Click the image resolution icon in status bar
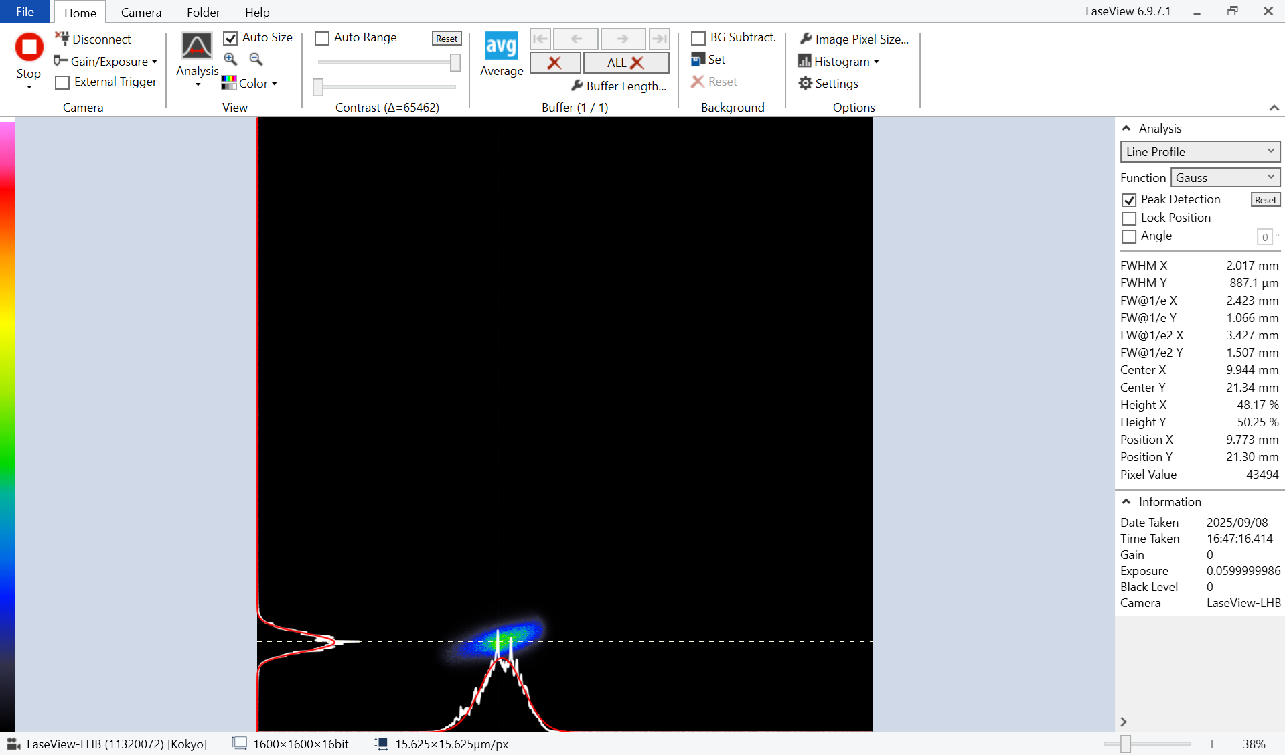This screenshot has width=1285, height=755. (x=239, y=743)
